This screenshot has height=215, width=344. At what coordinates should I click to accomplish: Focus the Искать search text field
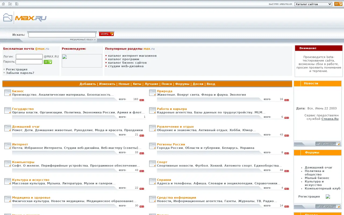coord(62,35)
